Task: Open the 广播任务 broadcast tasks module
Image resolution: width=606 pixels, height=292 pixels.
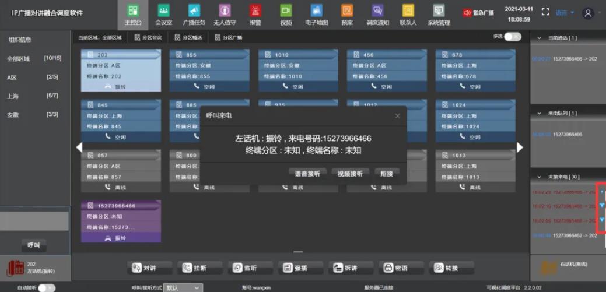Action: [x=194, y=15]
